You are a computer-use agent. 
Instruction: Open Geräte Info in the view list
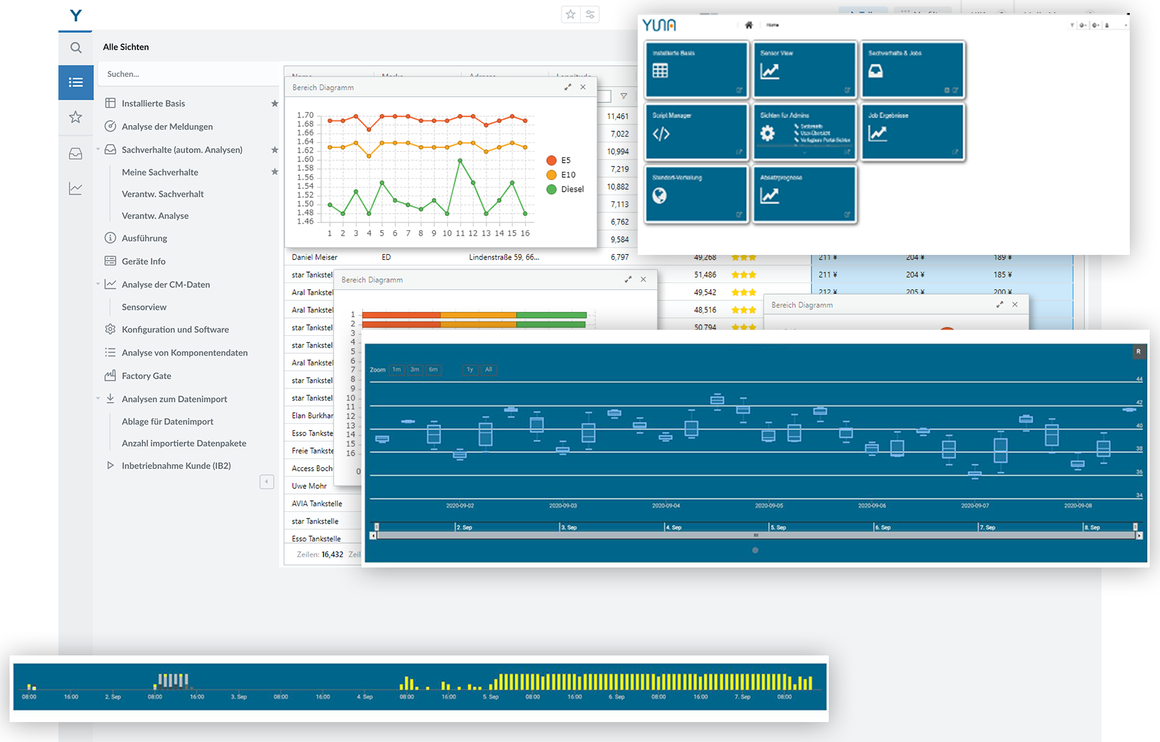[144, 261]
